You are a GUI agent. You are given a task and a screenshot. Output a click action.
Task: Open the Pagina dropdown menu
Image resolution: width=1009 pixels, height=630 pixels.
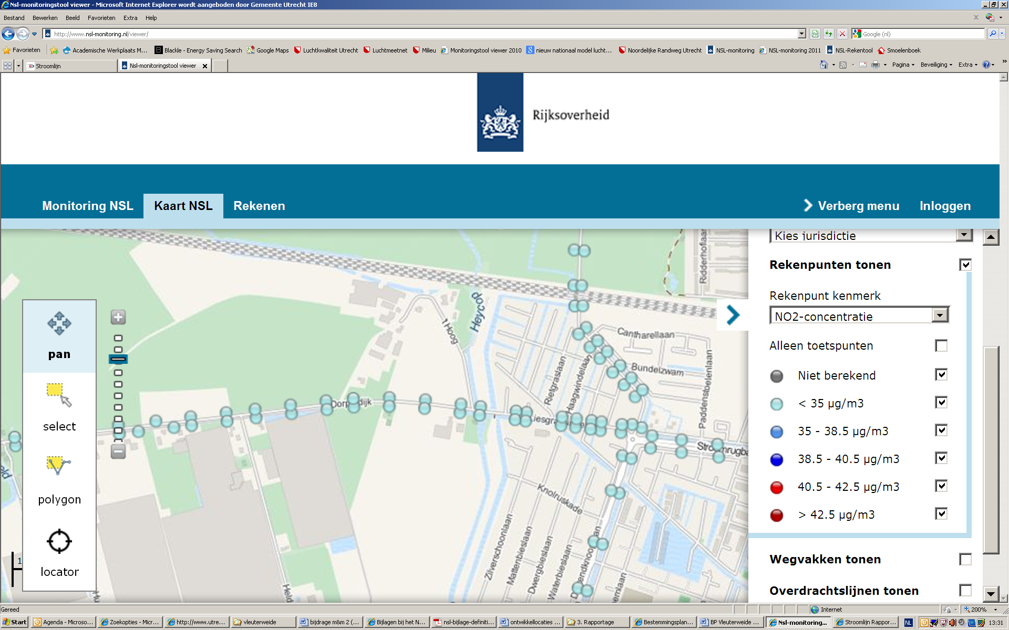pyautogui.click(x=903, y=65)
